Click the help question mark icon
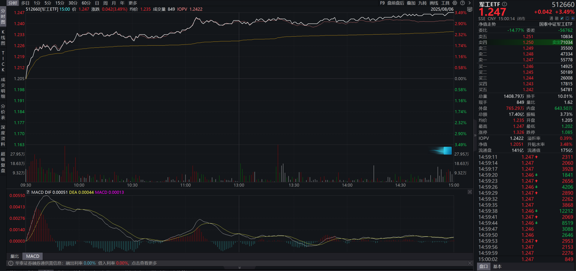 [463, 3]
